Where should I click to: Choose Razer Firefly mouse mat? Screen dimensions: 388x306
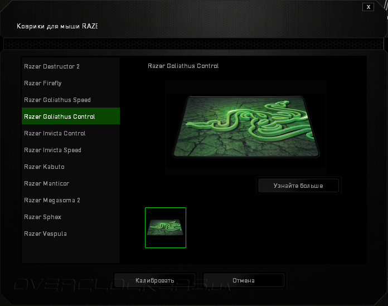pyautogui.click(x=71, y=83)
